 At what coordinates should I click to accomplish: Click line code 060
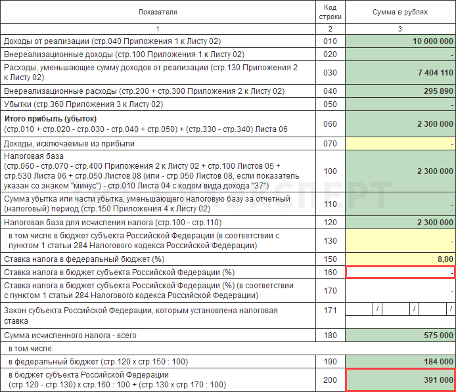(330, 124)
